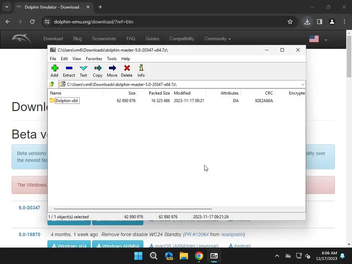Go up one folder level in 7-Zip
Image resolution: width=352 pixels, height=264 pixels.
[52, 84]
